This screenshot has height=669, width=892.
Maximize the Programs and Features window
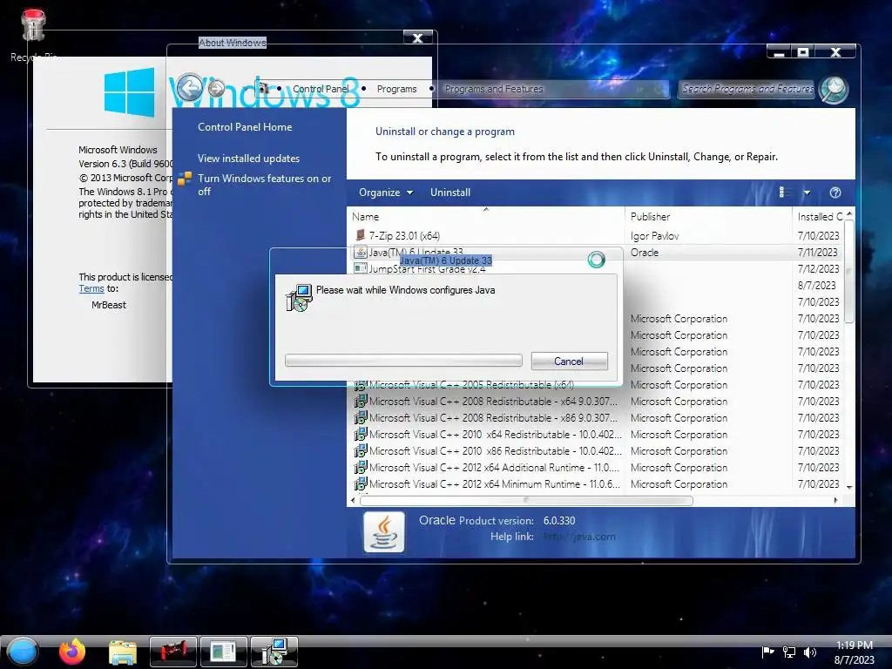pyautogui.click(x=803, y=52)
